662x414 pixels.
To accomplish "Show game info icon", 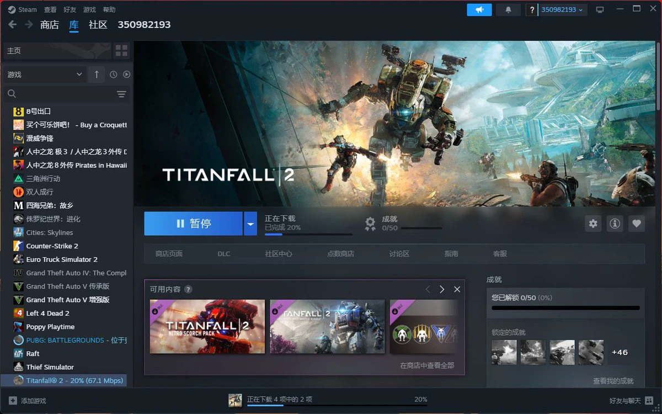I will 615,224.
